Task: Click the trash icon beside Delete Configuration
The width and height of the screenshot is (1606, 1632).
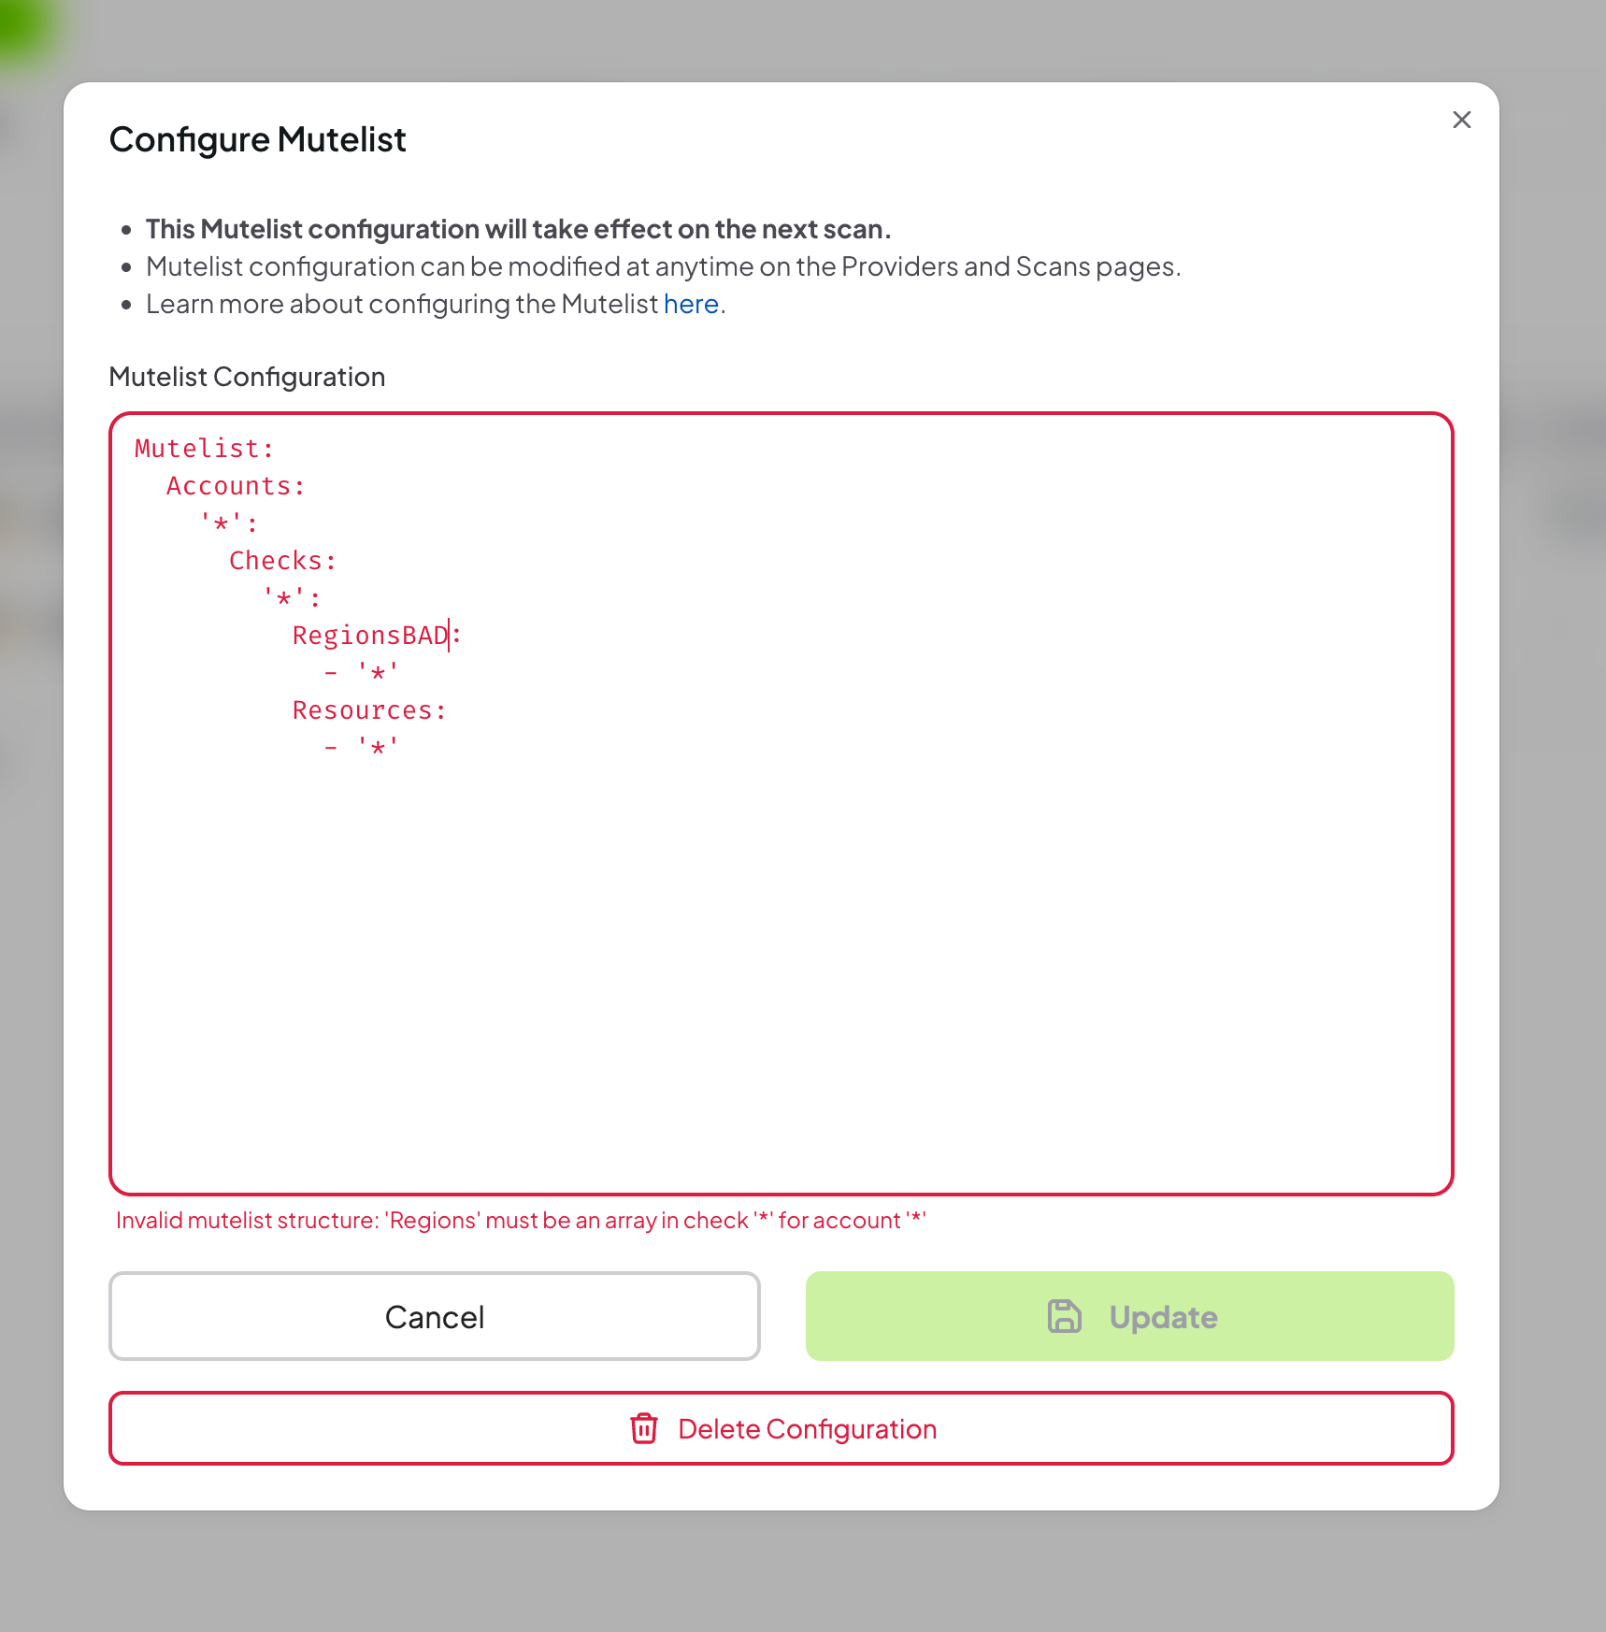Action: tap(644, 1429)
